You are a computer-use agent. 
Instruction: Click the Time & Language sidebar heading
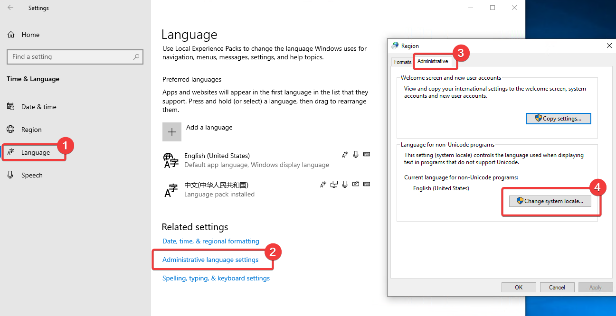coord(33,79)
